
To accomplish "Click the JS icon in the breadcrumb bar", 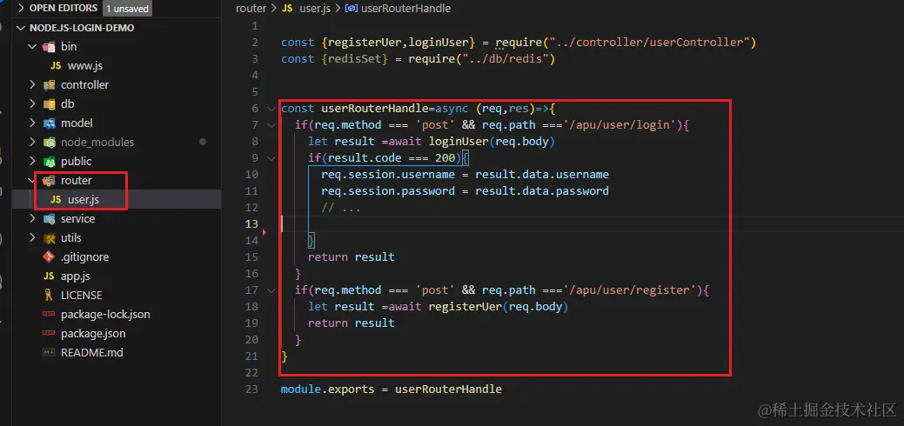I will 287,9.
